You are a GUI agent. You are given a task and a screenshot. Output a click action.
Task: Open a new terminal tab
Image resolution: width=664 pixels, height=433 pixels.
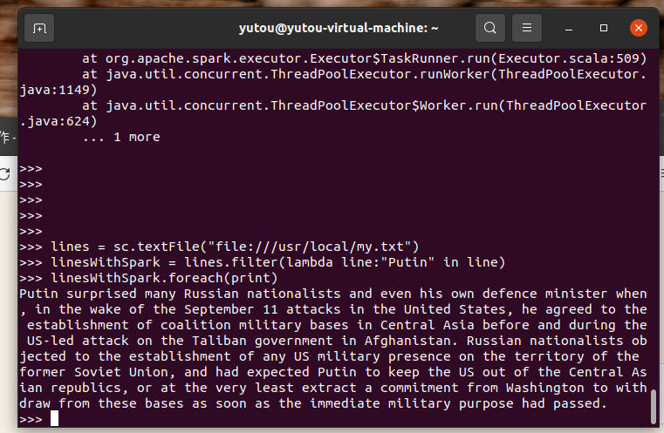39,29
